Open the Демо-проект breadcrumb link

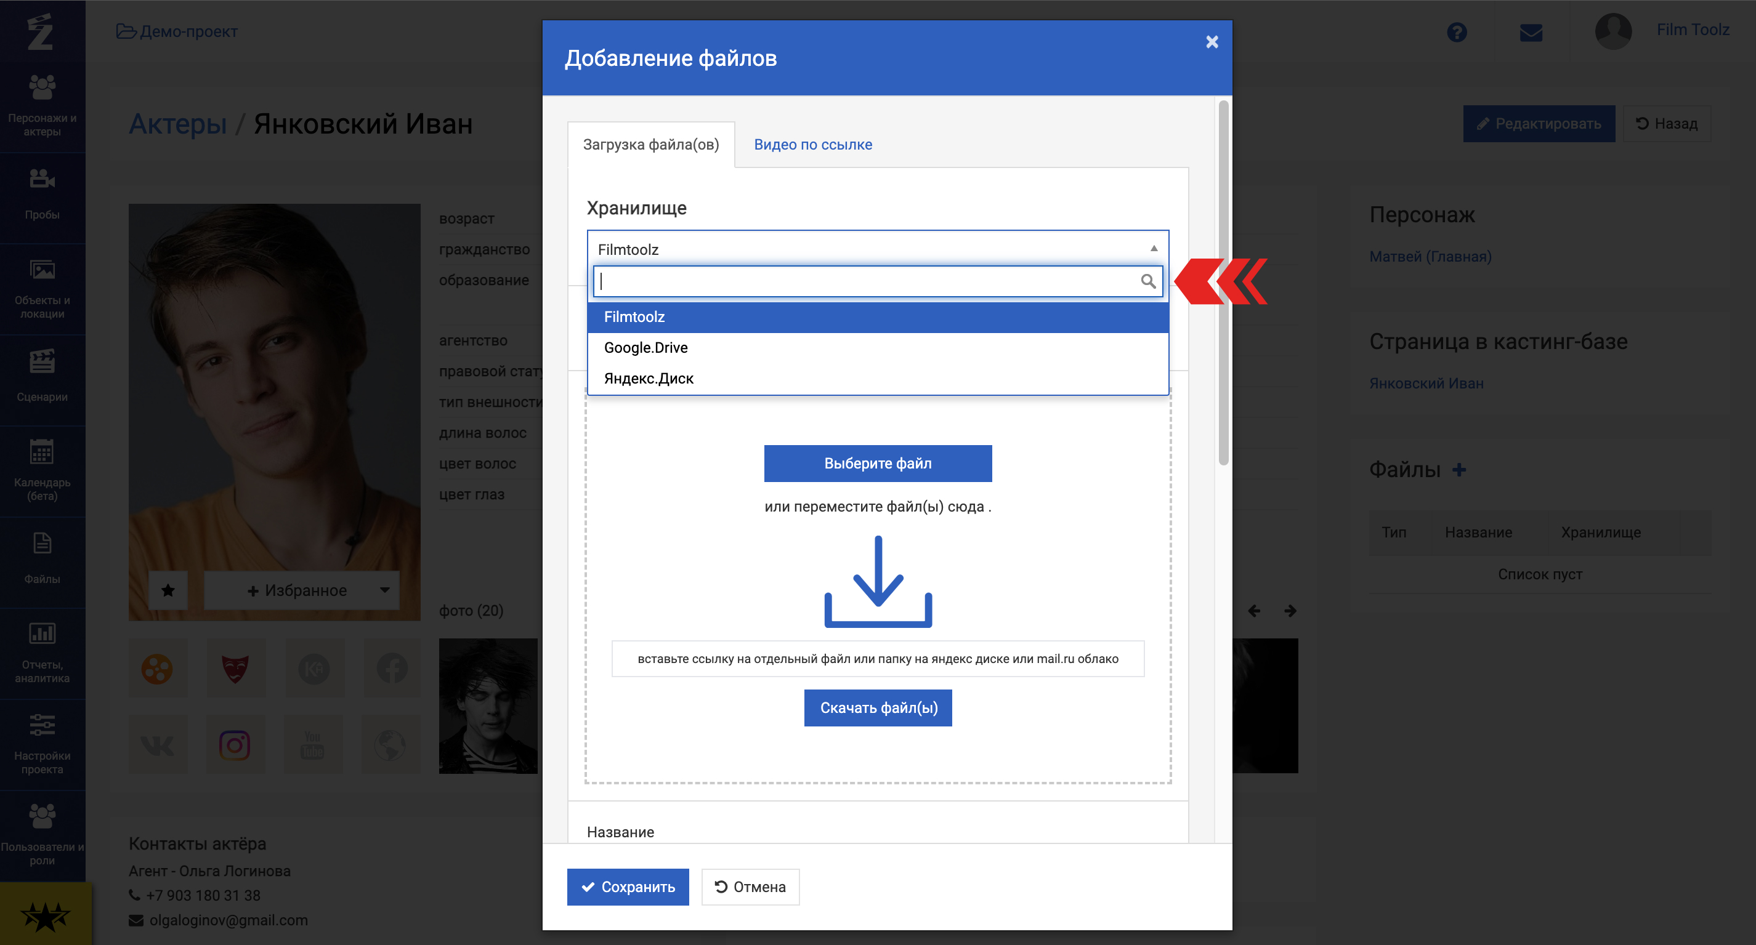pos(177,31)
